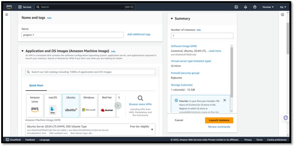Launch CloudShell from top bar icon
Viewport: 295px width, 147px height.
coord(236,7)
